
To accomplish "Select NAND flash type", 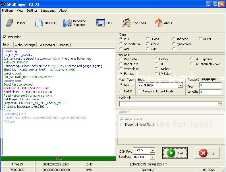I will click(x=121, y=91).
